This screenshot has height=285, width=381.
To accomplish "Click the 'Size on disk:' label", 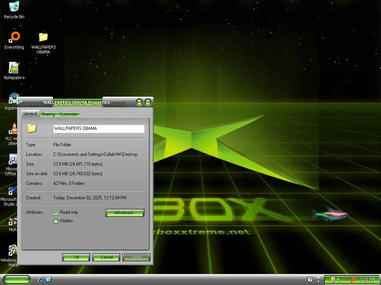I will (37, 174).
